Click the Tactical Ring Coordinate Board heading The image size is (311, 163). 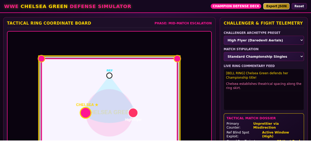pyautogui.click(x=49, y=23)
